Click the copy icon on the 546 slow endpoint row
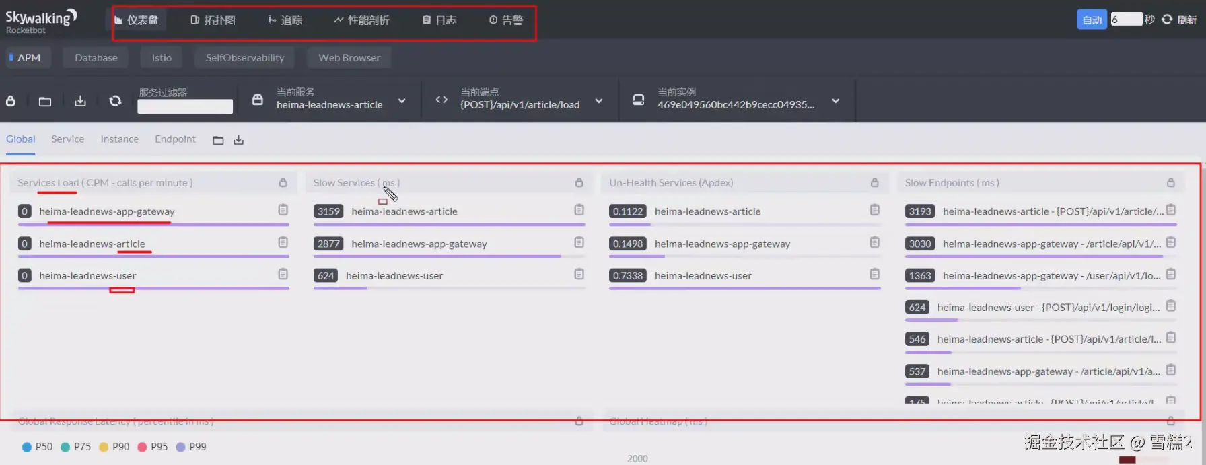 click(1171, 338)
